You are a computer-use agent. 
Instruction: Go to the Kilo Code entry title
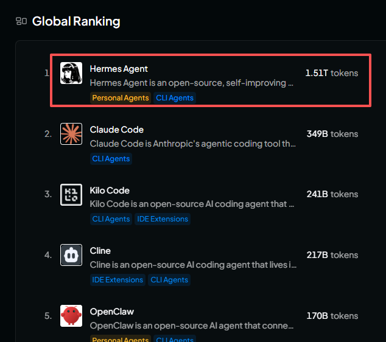pyautogui.click(x=110, y=190)
